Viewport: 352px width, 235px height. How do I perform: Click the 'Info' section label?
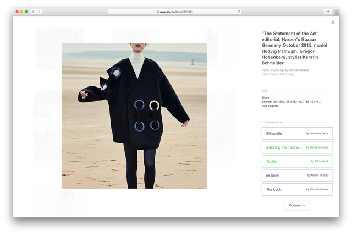(264, 91)
